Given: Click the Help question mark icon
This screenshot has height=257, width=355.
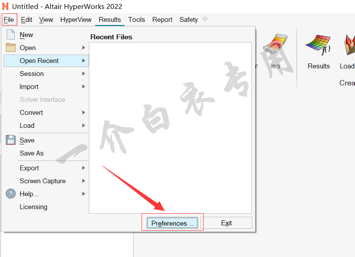Looking at the screenshot, I should click(11, 194).
